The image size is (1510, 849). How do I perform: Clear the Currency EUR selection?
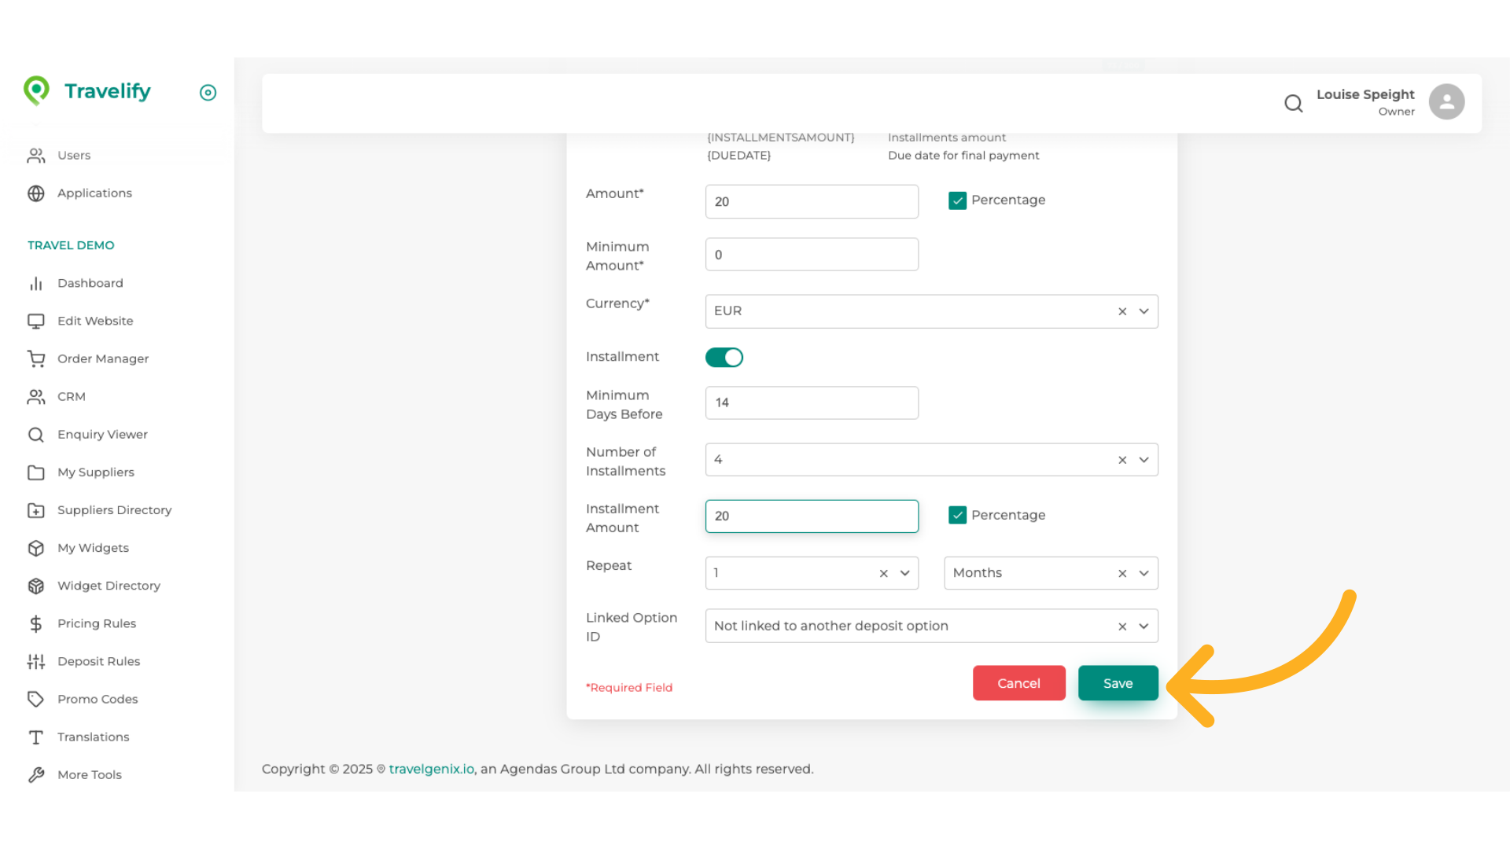[1122, 311]
